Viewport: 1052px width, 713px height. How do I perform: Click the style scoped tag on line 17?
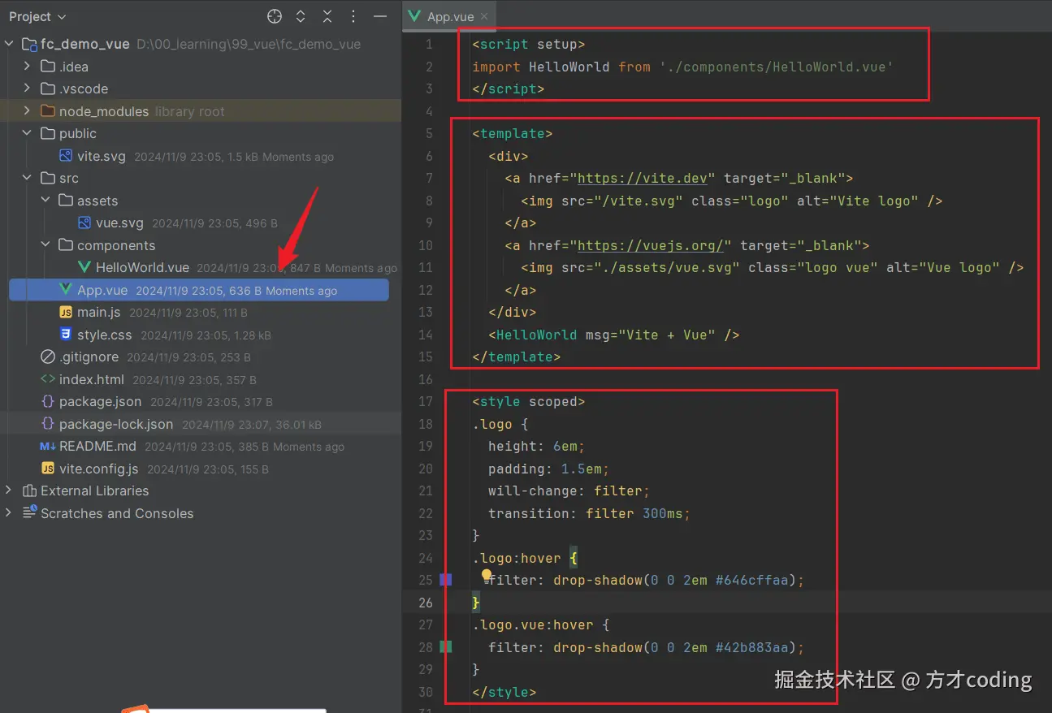pos(528,401)
